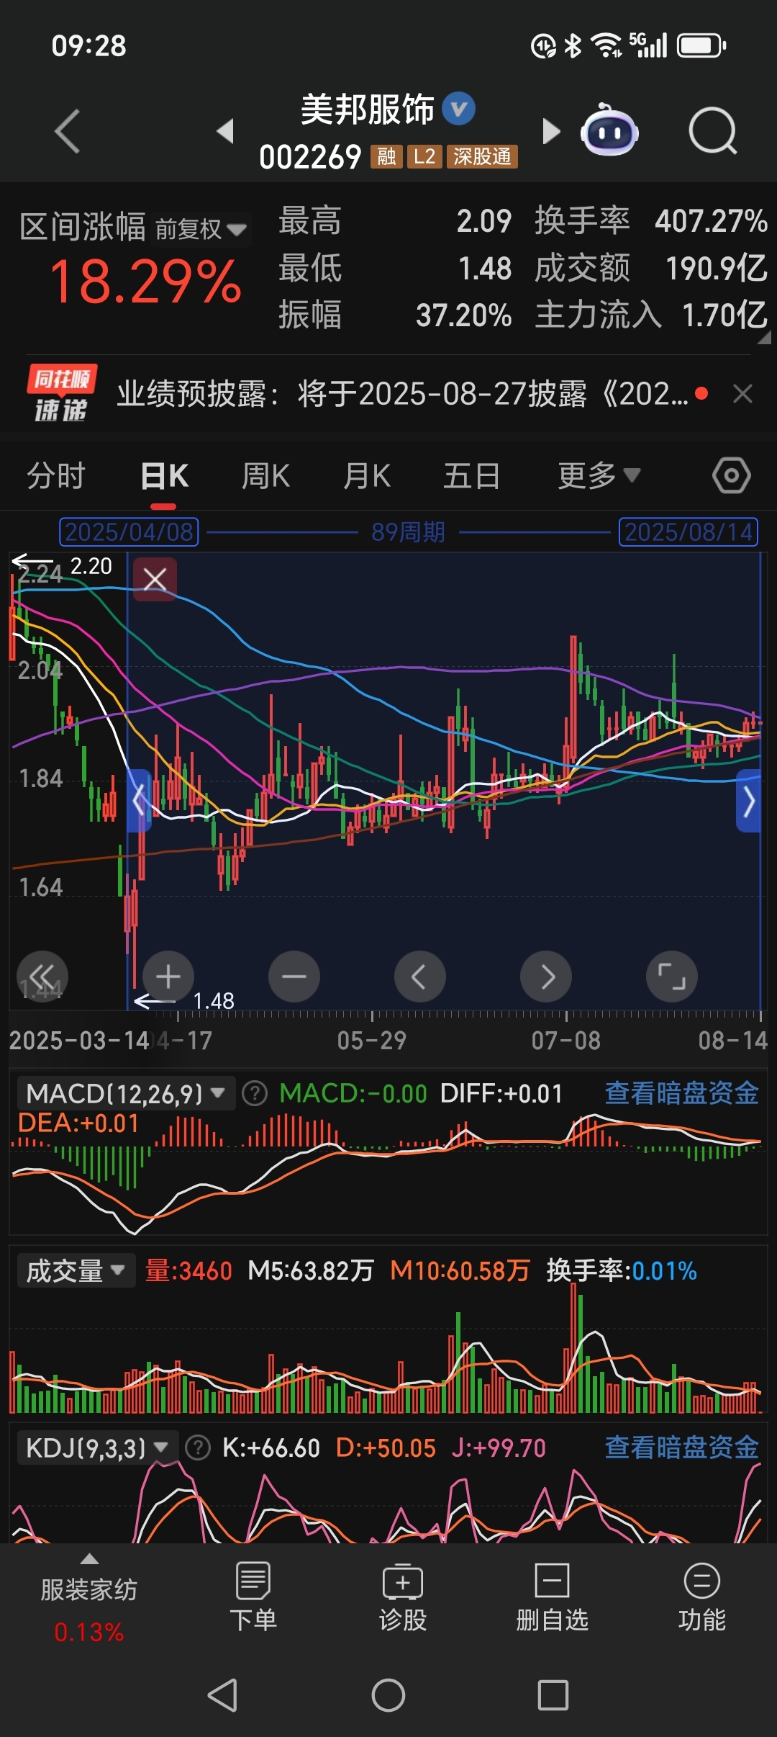Open the KDJ(9,3,3) indicator selector
Screen dimensions: 777x1737
click(x=97, y=1447)
